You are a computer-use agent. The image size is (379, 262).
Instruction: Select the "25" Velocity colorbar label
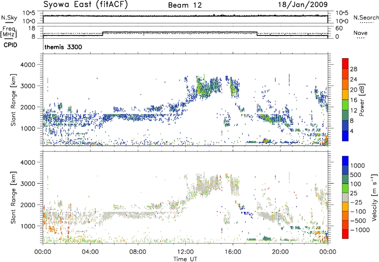354,193
